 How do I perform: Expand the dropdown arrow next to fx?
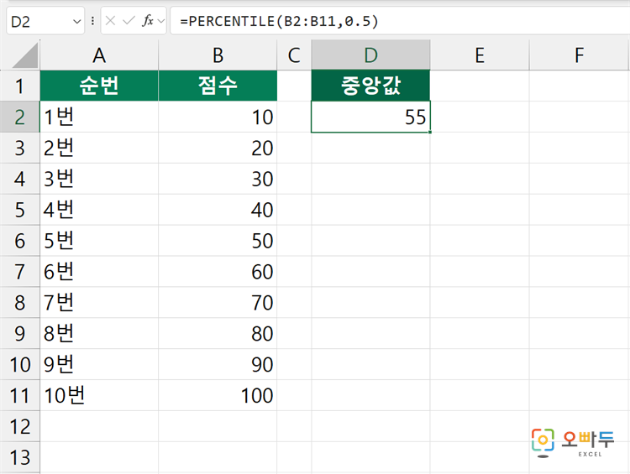[x=161, y=21]
